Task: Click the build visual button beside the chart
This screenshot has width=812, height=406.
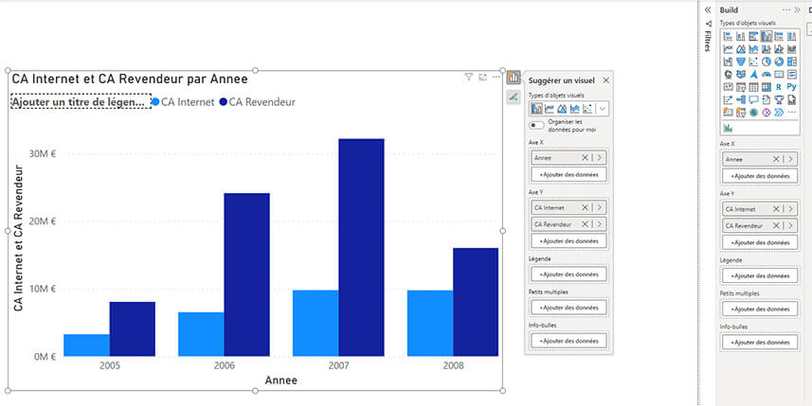Action: click(514, 78)
